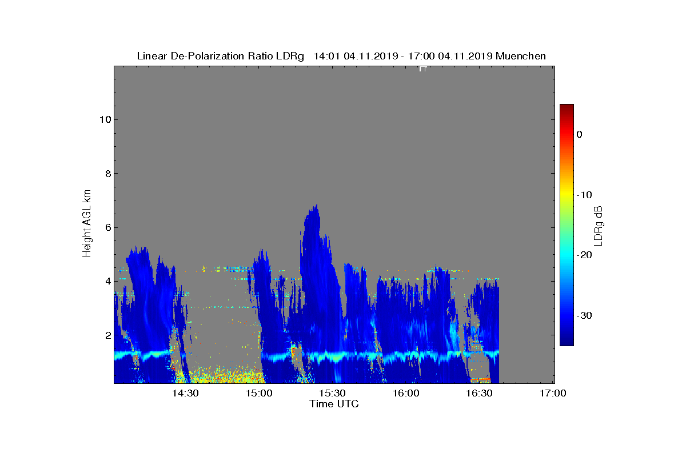Click the '17:00' time tick label

(553, 393)
